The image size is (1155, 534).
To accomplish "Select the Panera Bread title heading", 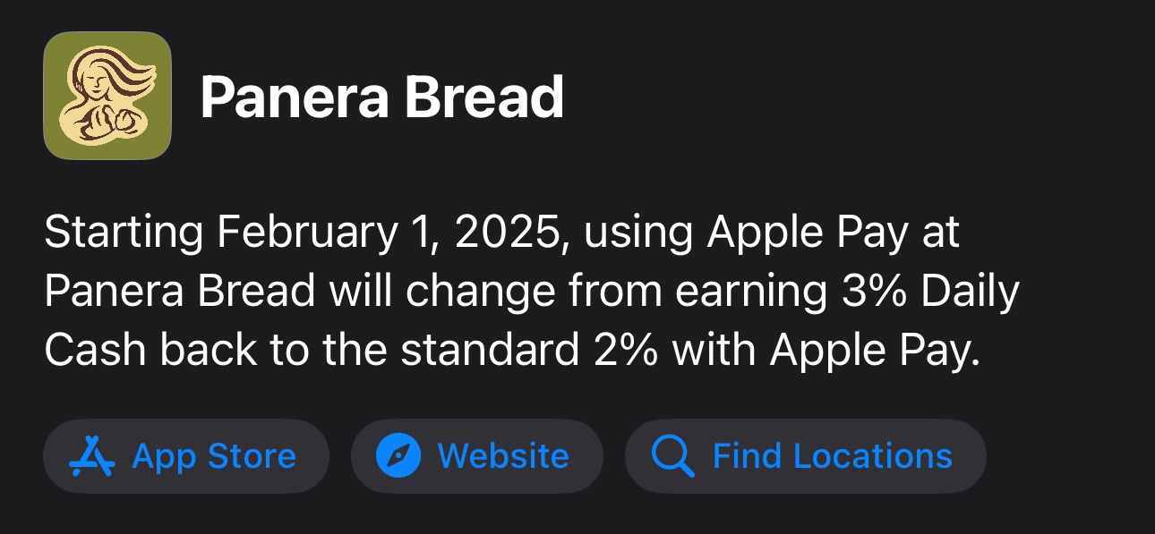I will point(381,97).
